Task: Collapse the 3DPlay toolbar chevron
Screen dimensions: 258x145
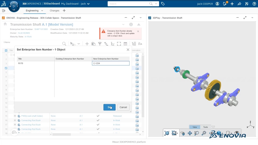Action: pos(213,127)
